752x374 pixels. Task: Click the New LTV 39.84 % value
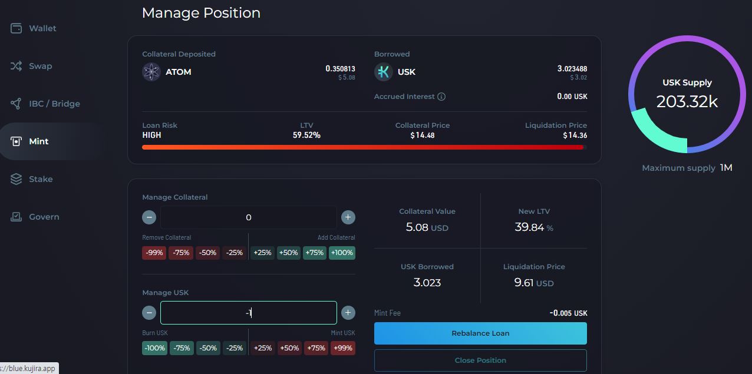pyautogui.click(x=534, y=227)
